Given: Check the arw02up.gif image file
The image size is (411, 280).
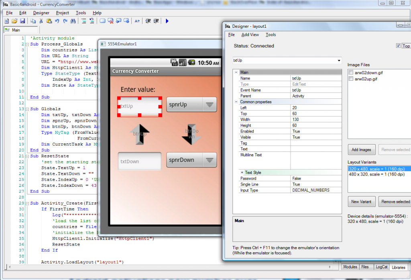Looking at the screenshot, I should pos(350,78).
